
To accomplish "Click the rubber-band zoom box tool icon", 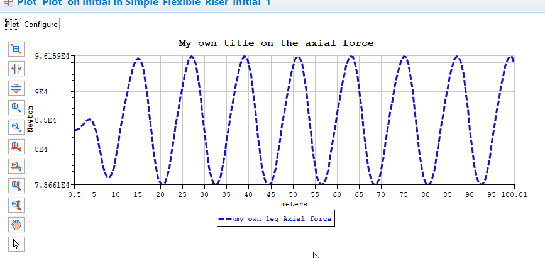I will pyautogui.click(x=17, y=48).
